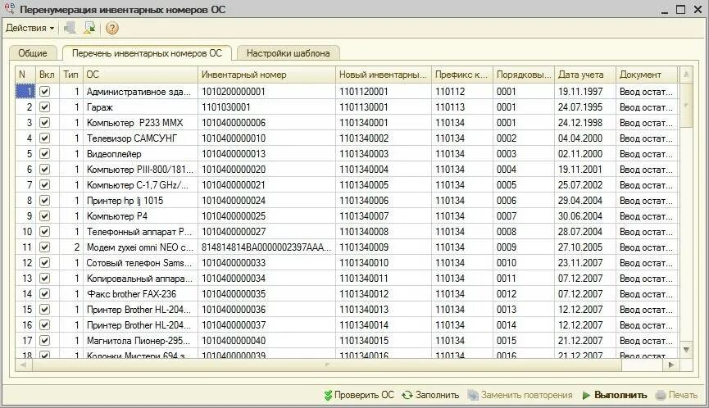Click the prefix cell 110113
The image size is (709, 408).
(461, 107)
